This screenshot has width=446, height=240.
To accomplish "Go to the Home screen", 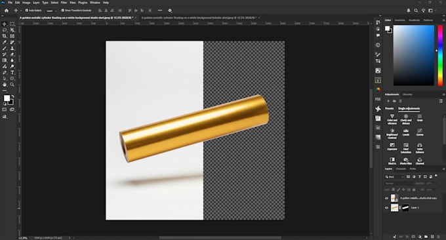I will point(7,10).
